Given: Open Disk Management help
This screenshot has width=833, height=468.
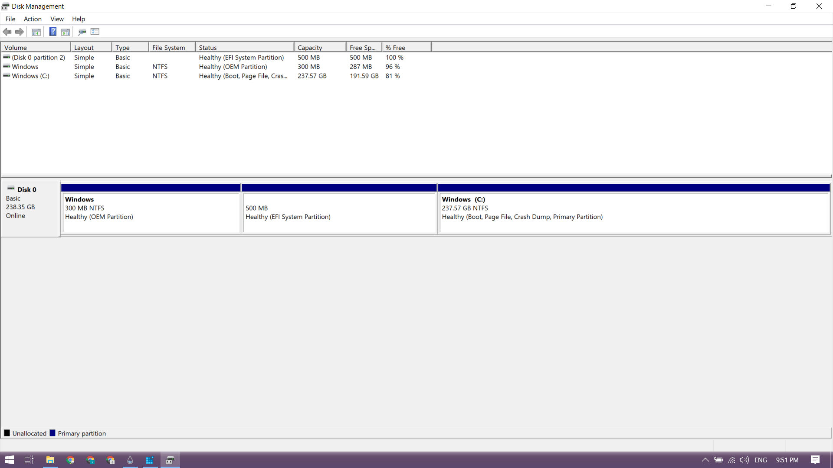Looking at the screenshot, I should (x=52, y=32).
